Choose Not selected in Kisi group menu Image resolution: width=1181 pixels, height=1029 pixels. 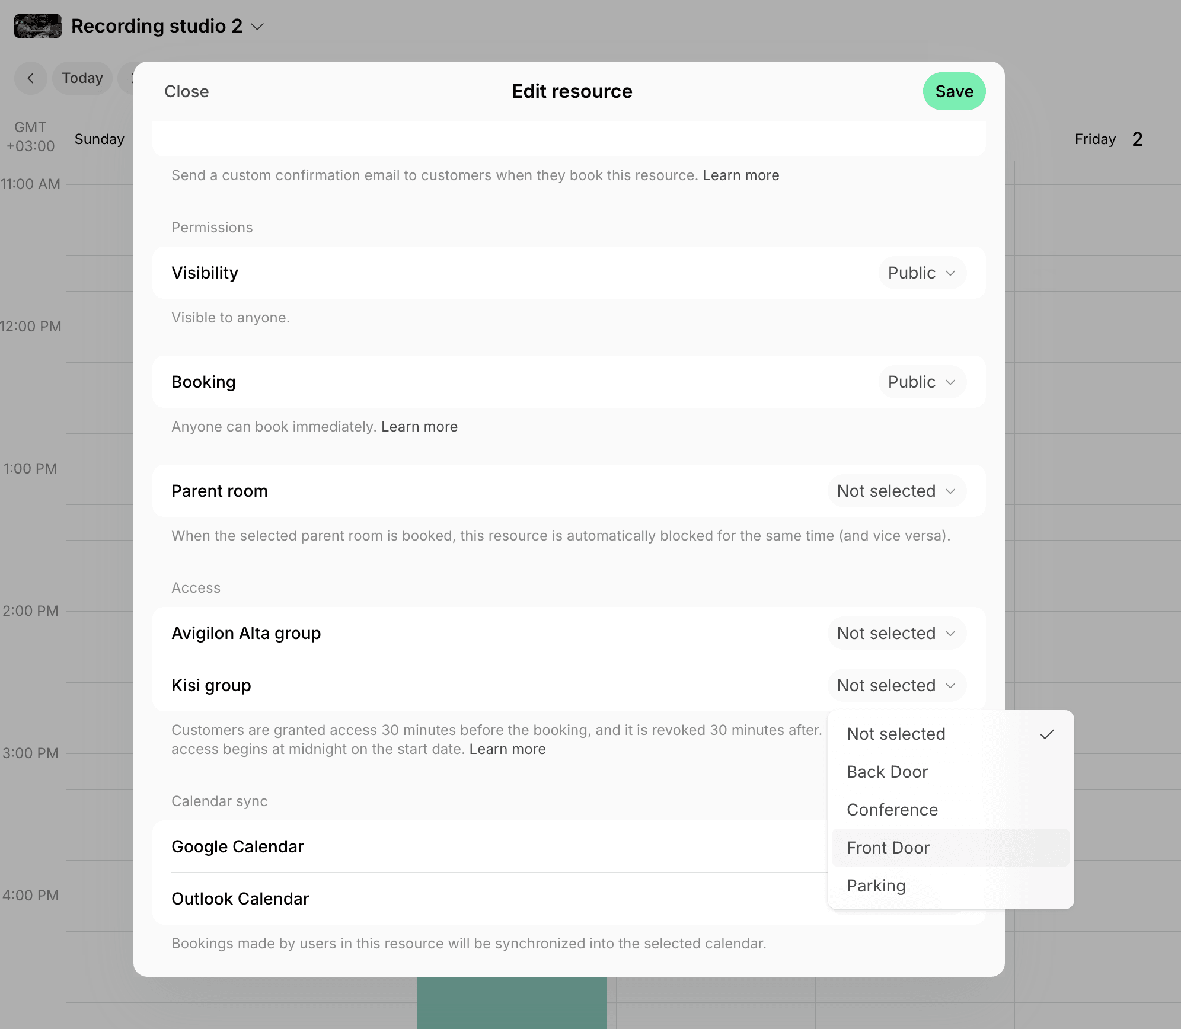[950, 734]
